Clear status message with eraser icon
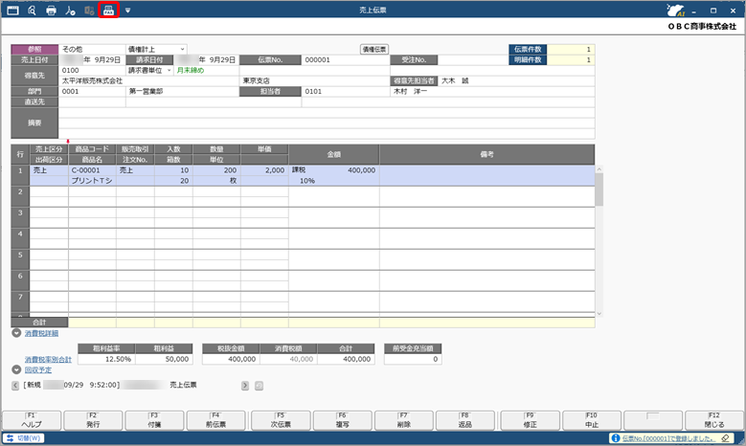 726,438
